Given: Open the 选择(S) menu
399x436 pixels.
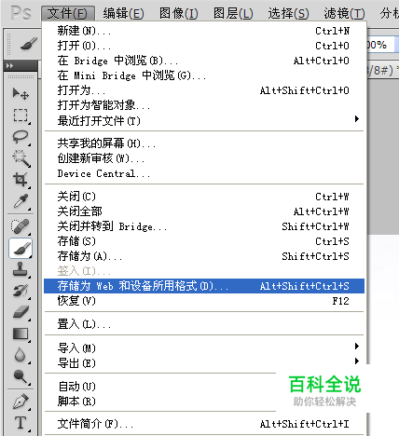Looking at the screenshot, I should pyautogui.click(x=289, y=13).
